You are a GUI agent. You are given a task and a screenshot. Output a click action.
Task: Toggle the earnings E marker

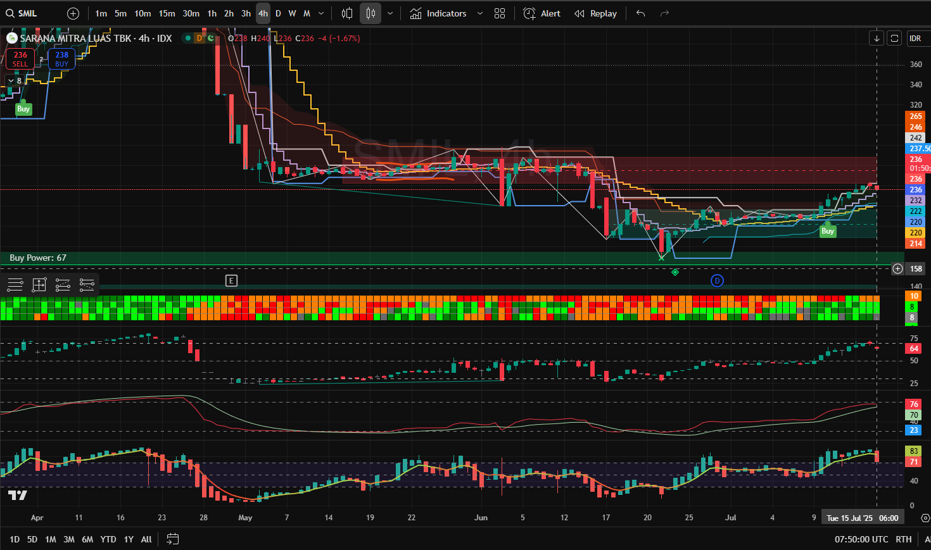click(231, 280)
